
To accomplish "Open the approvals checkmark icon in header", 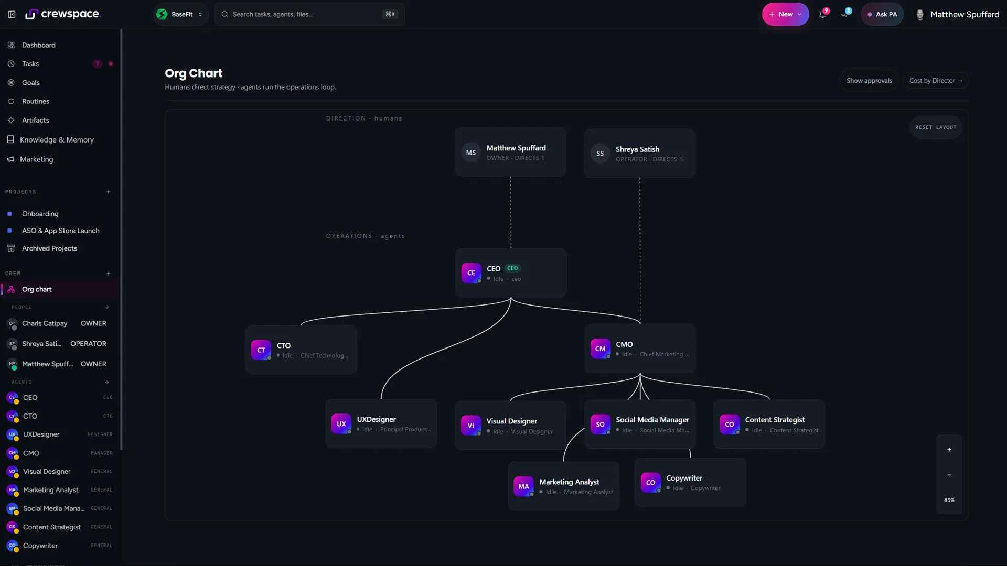I will (x=845, y=14).
